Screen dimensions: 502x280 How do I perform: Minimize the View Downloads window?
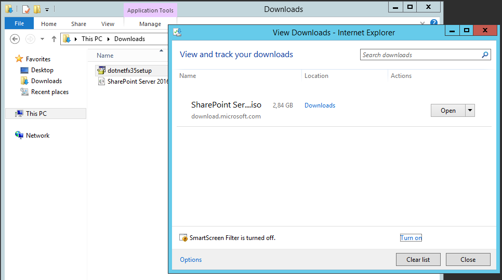(453, 31)
